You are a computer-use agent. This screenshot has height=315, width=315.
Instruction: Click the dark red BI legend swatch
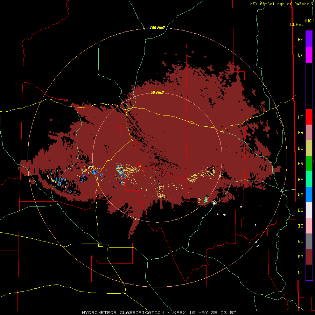pyautogui.click(x=309, y=257)
